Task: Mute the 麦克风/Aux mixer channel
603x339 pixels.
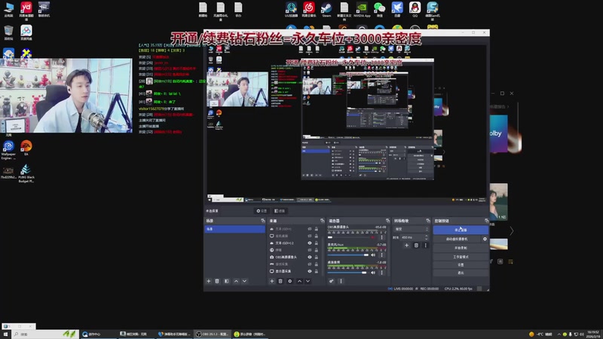Action: (372, 255)
